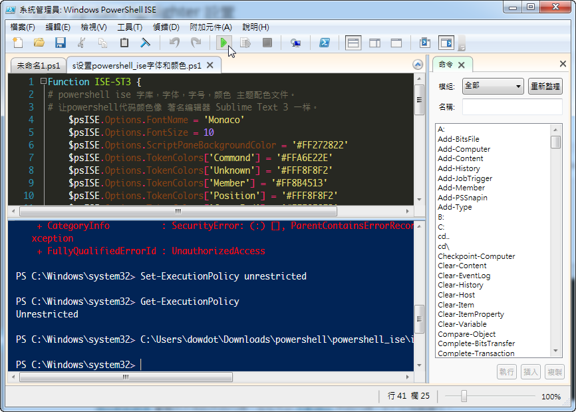
Task: Collapse the Function ISE-ST3 code block
Action: point(43,81)
